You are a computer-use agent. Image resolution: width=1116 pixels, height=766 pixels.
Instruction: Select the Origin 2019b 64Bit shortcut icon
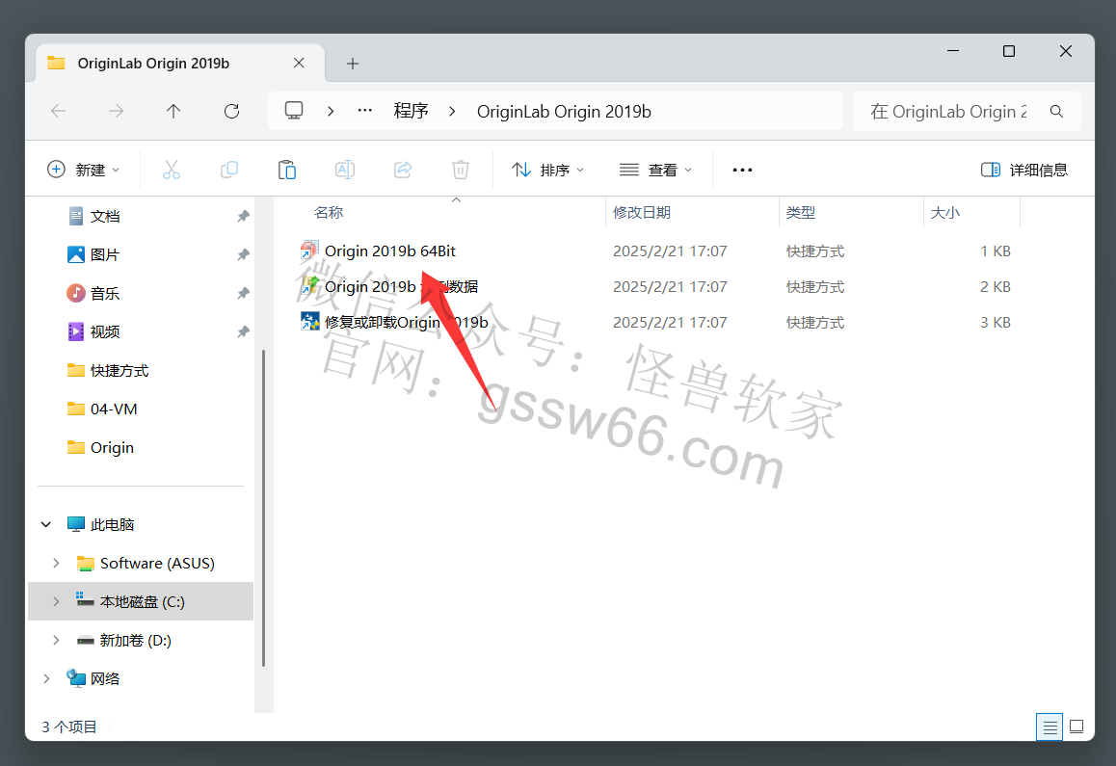click(x=309, y=251)
